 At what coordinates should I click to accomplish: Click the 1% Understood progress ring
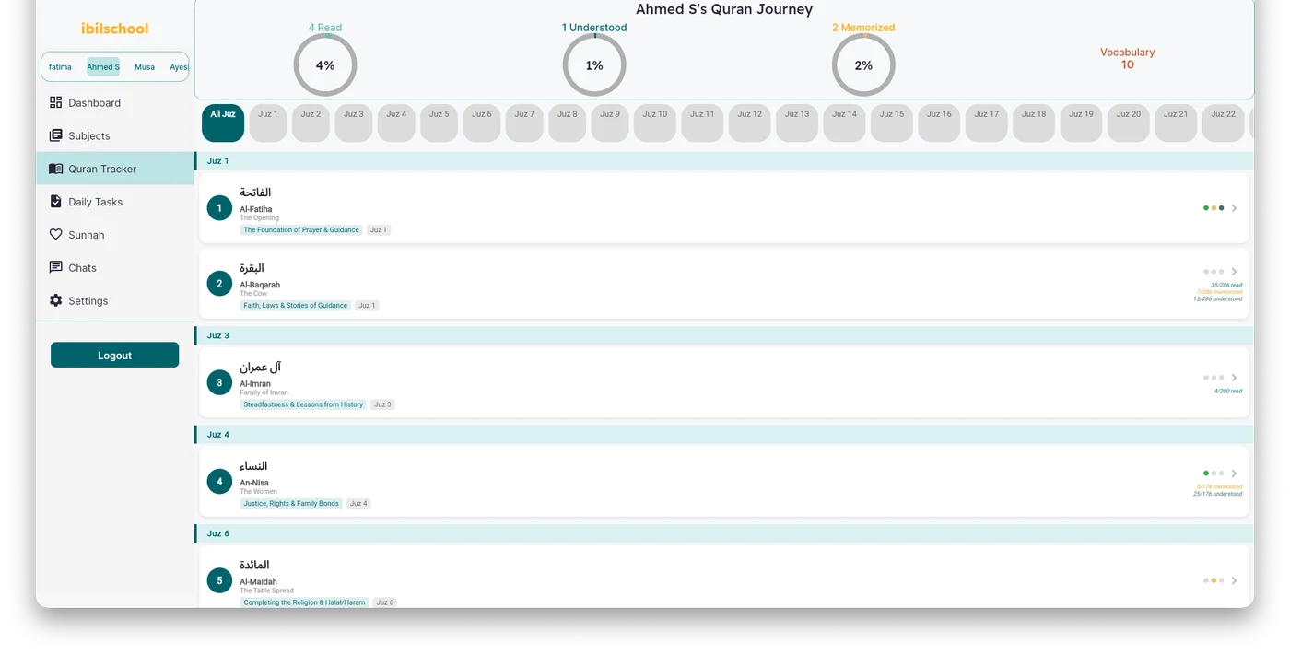594,65
